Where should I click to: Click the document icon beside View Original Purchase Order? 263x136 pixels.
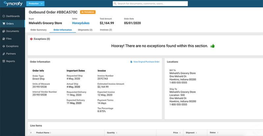coord(131,62)
